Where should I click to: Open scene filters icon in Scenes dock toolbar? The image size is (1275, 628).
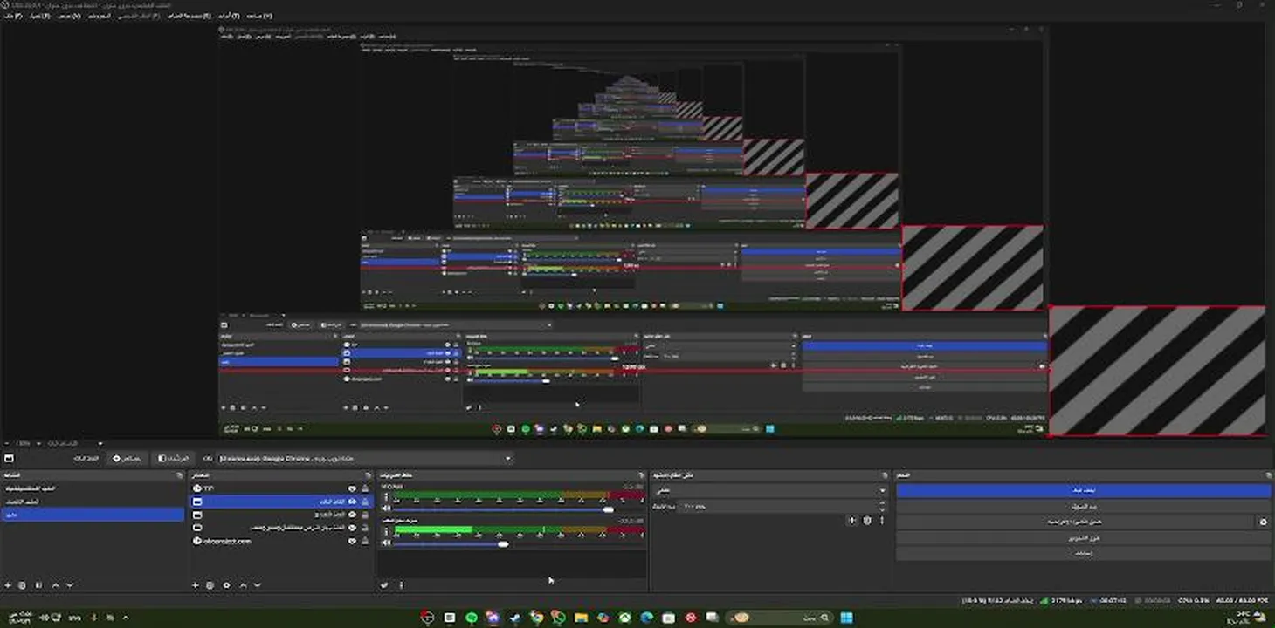click(x=38, y=585)
